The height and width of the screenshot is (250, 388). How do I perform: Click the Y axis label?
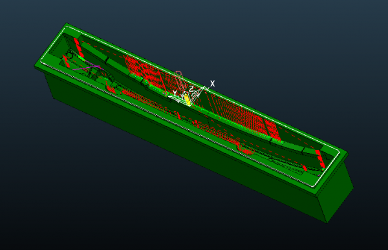tap(175, 93)
